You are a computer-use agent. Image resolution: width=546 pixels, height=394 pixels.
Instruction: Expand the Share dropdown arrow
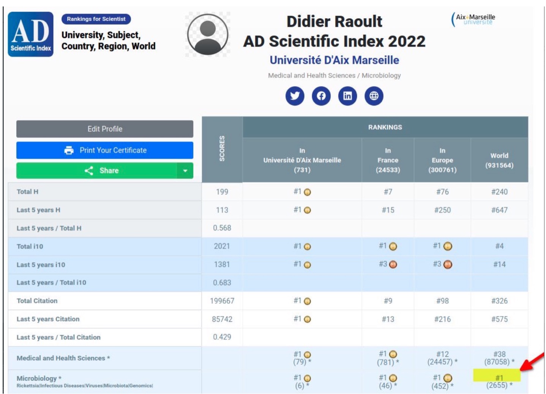tap(185, 171)
